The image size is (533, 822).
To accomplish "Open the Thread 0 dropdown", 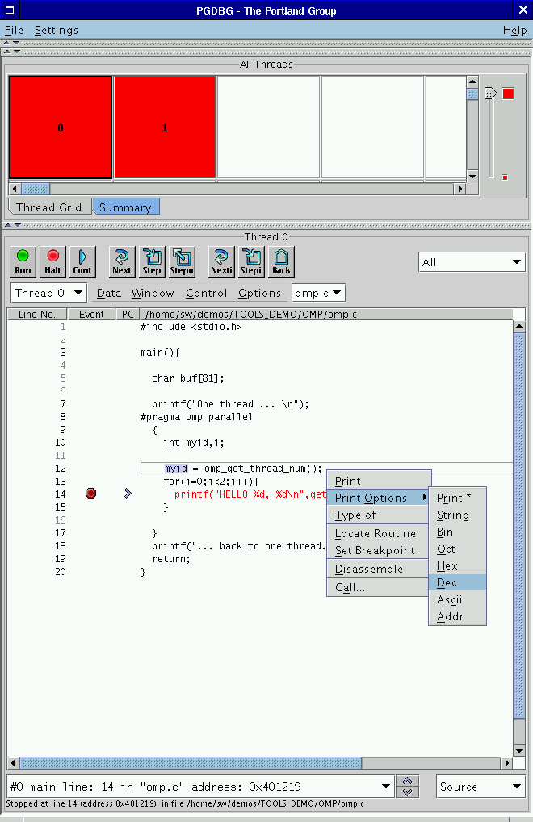I will click(49, 293).
